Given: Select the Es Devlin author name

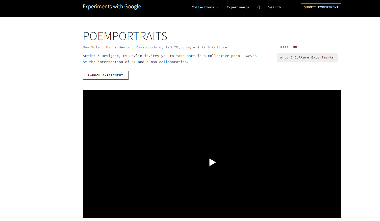Looking at the screenshot, I should [x=122, y=47].
